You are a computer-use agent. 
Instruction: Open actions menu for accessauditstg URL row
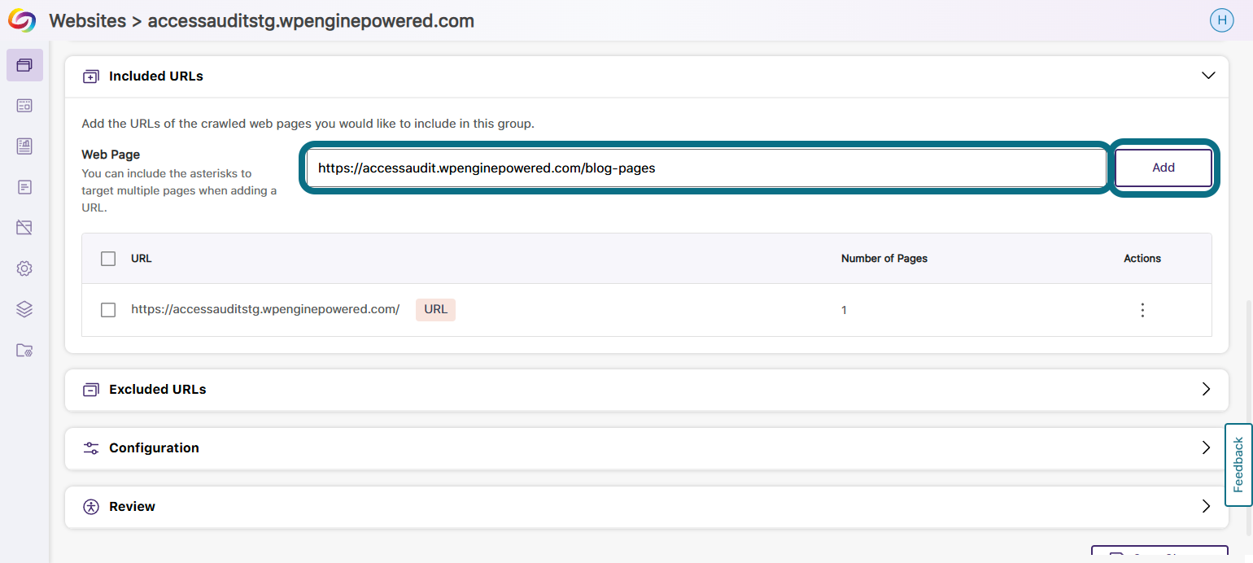[x=1142, y=310]
